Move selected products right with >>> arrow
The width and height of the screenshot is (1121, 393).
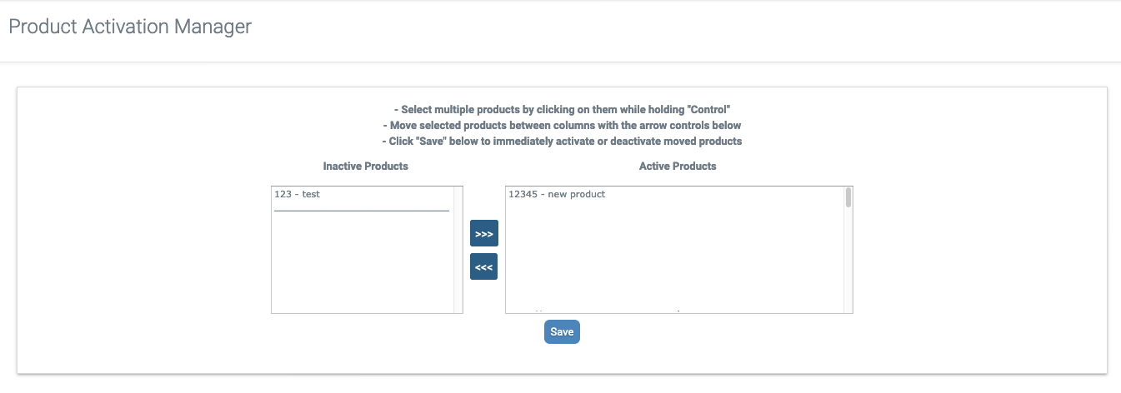483,234
